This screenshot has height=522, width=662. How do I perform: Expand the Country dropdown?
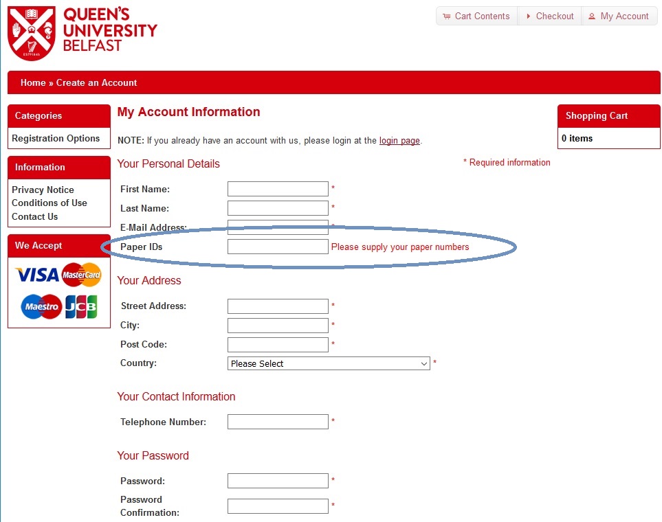coord(329,363)
